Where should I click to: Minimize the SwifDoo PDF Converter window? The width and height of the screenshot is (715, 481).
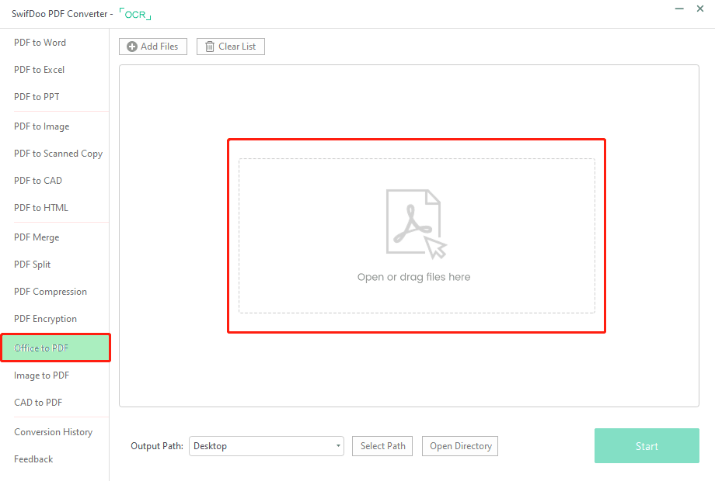pyautogui.click(x=679, y=9)
